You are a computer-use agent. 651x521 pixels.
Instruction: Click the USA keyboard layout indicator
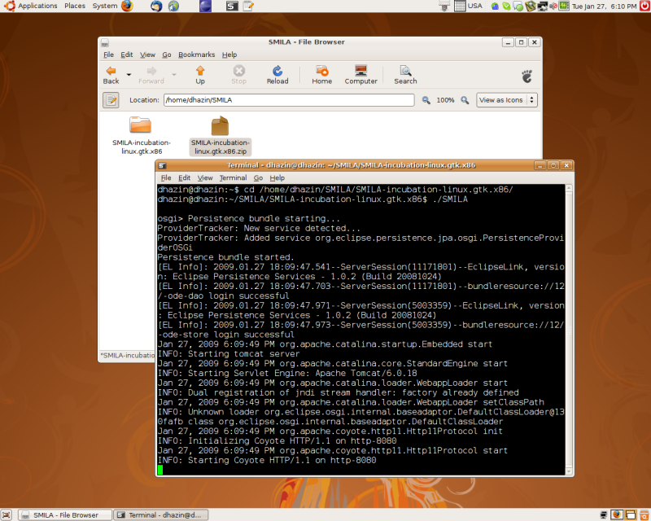pyautogui.click(x=475, y=6)
